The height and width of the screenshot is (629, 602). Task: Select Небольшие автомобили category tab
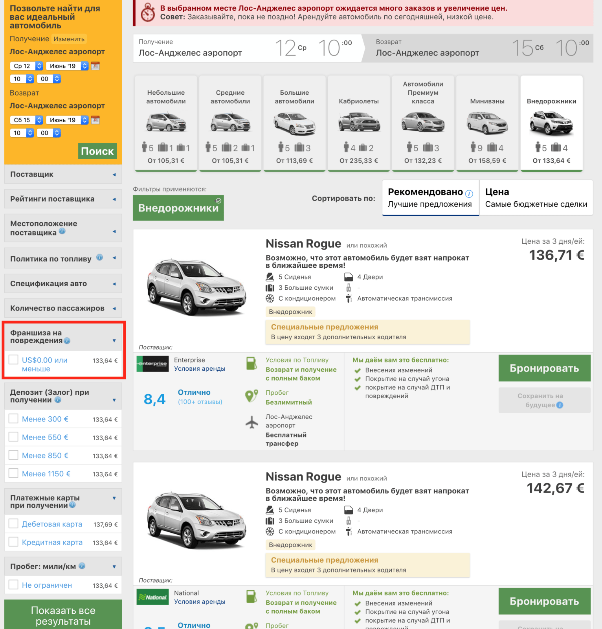(x=166, y=123)
